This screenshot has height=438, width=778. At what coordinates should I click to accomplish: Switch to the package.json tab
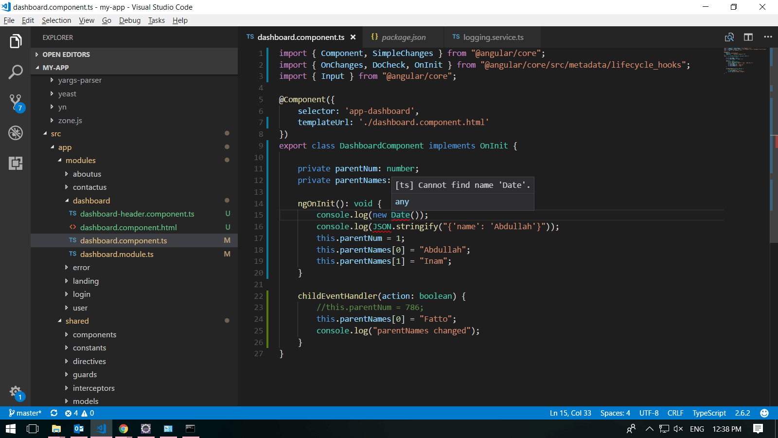click(x=403, y=37)
